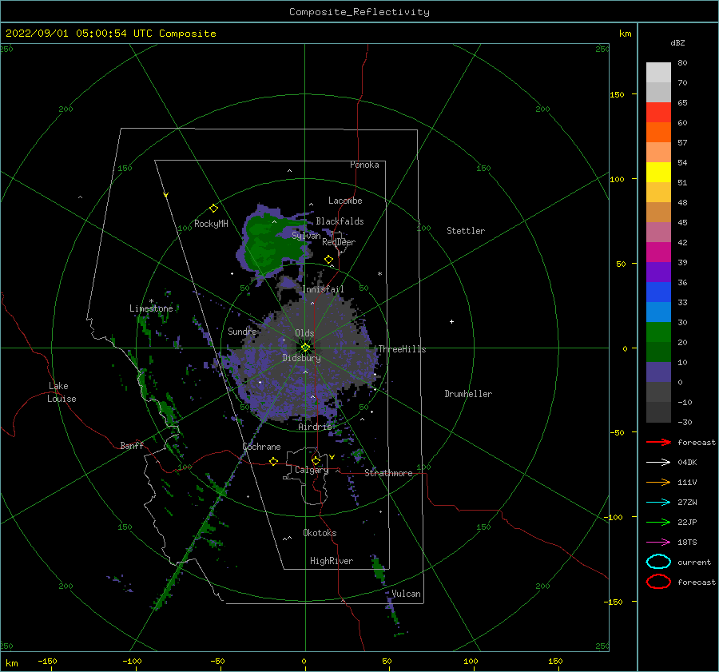Click the Lacombe city label
The image size is (719, 672).
345,201
